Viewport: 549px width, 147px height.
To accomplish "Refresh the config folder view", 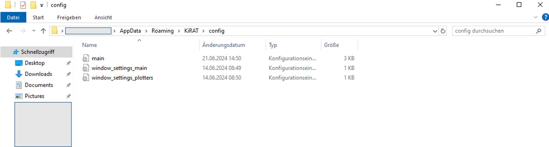I will click(443, 31).
